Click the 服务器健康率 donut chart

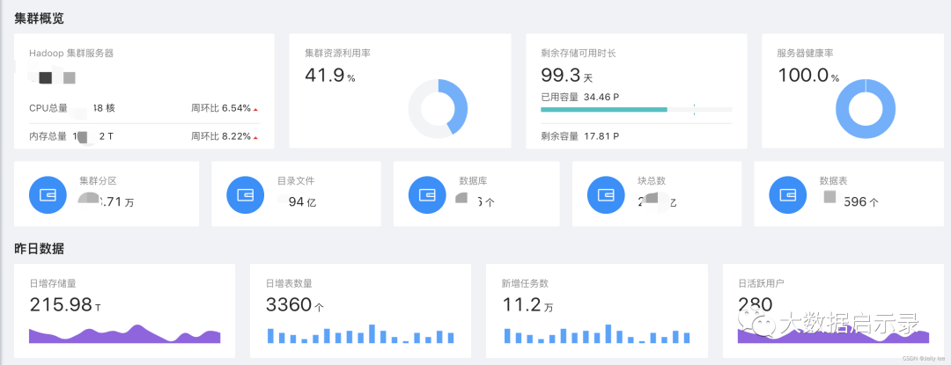(866, 108)
